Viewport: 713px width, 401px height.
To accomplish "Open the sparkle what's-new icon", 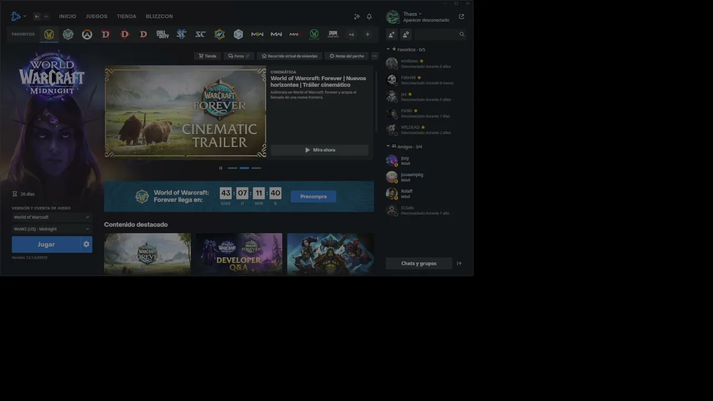I will (357, 17).
